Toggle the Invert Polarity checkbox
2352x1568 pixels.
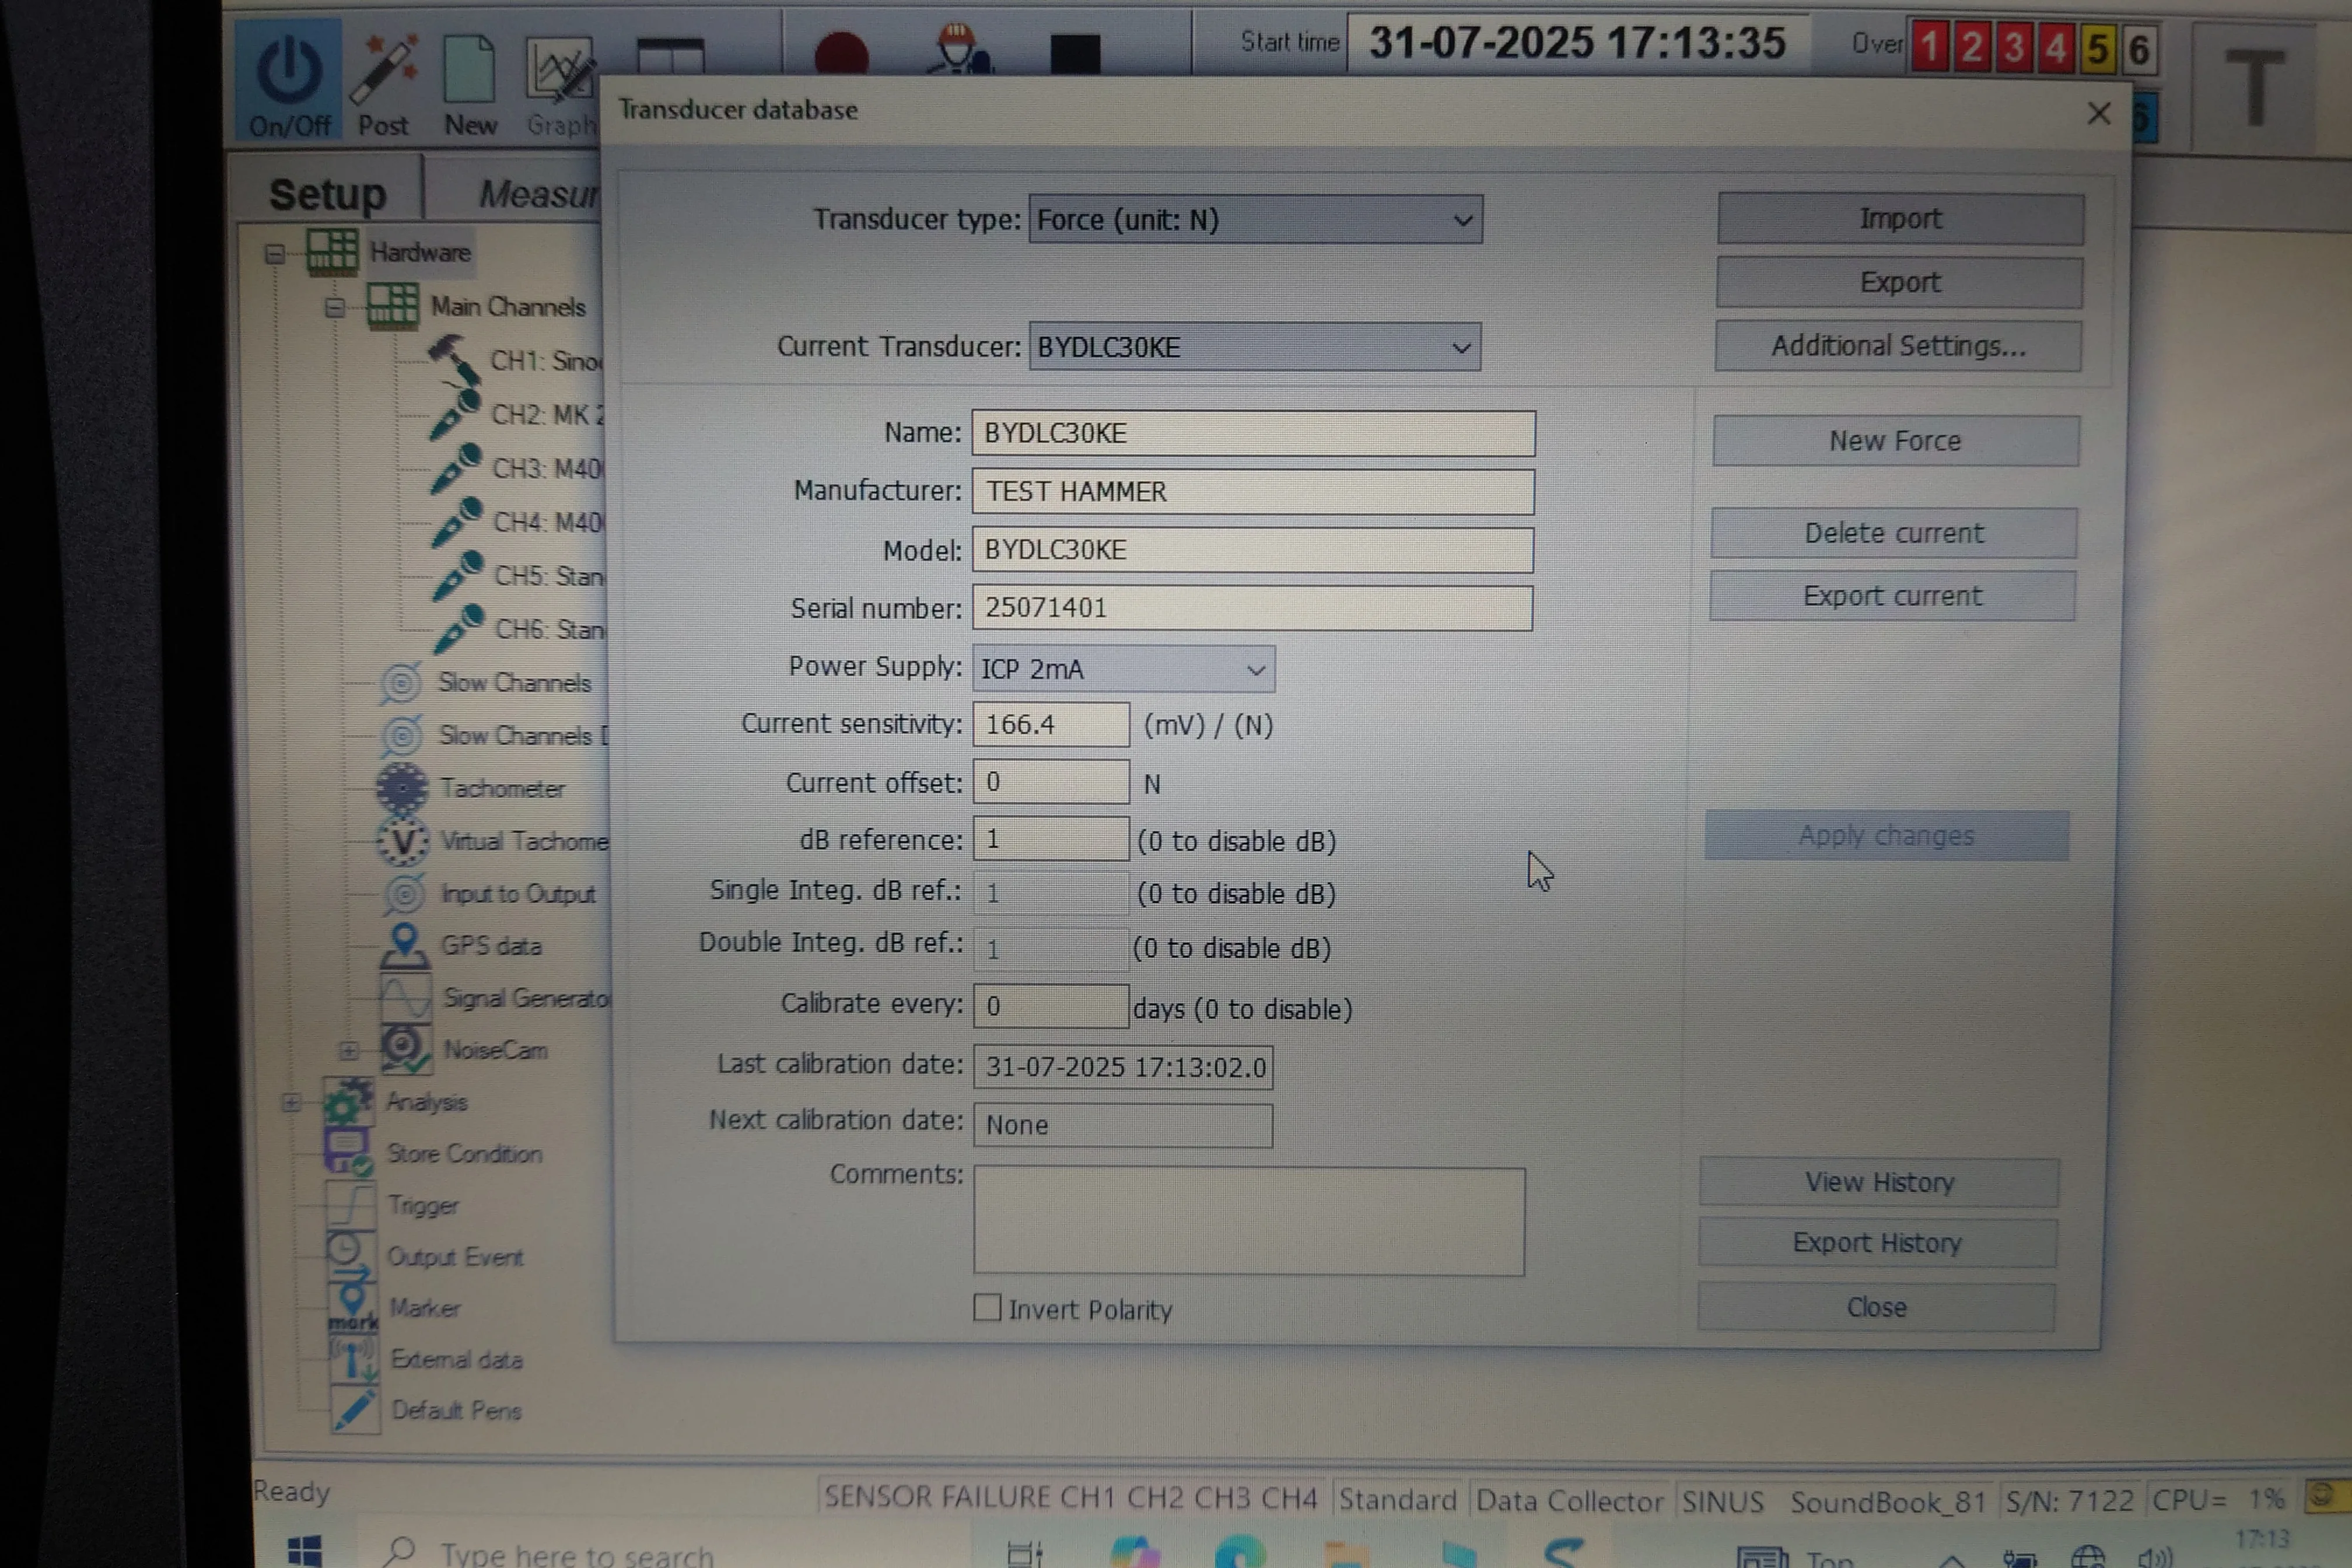(x=987, y=1308)
